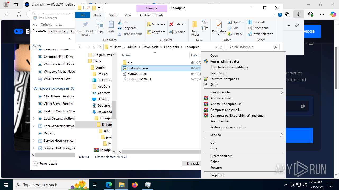Image resolution: width=339 pixels, height=190 pixels.
Task: Click Cut in the ribbon Clipboard group
Action: point(123,22)
